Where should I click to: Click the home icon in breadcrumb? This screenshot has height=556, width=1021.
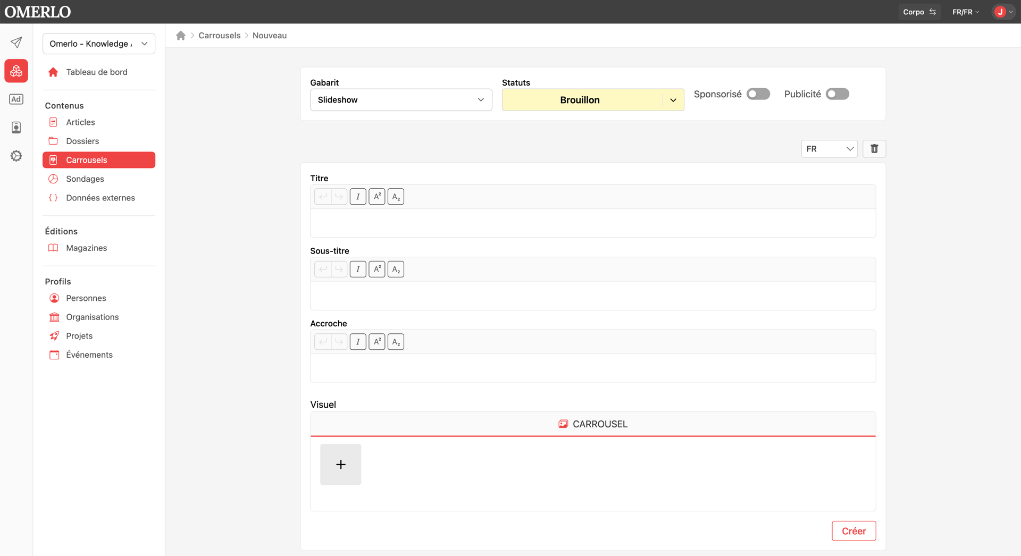(181, 36)
